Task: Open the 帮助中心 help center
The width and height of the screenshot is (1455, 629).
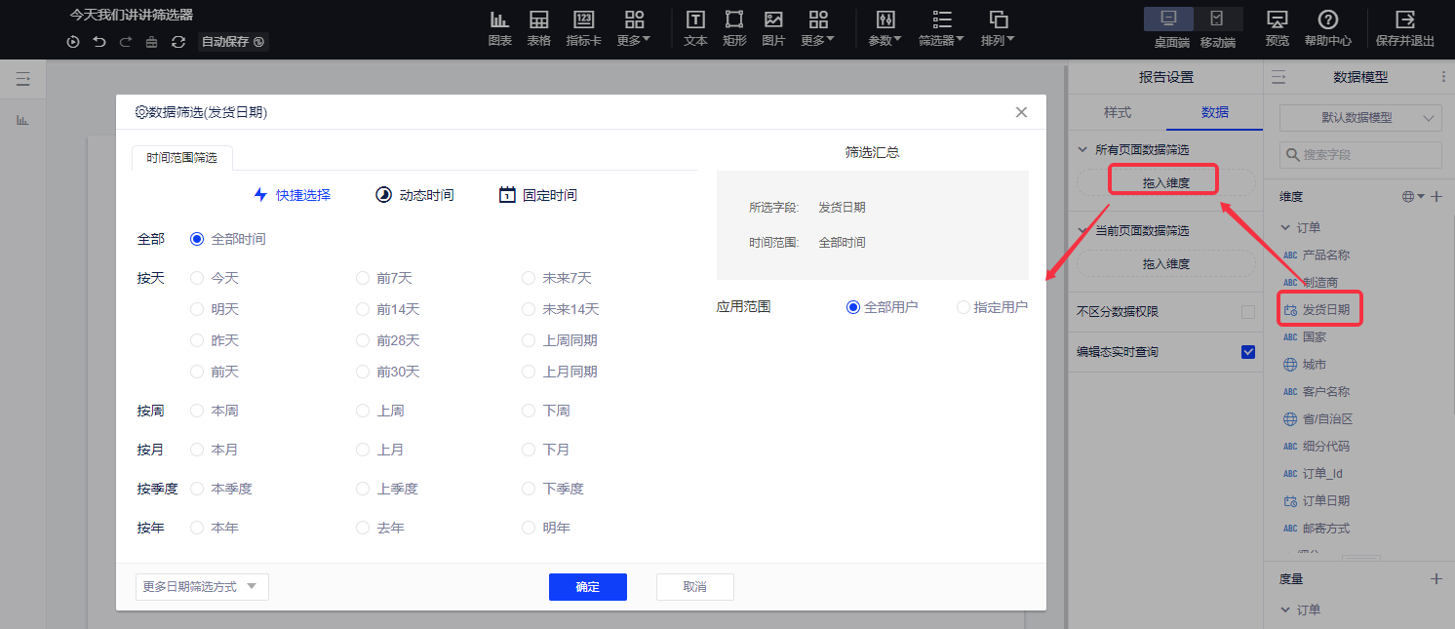Action: (x=1327, y=20)
